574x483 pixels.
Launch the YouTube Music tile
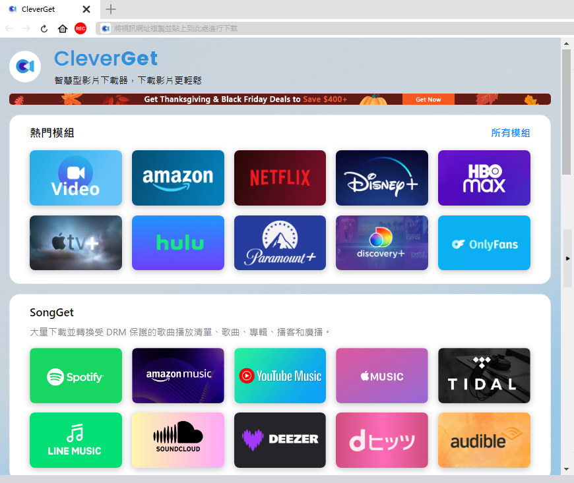click(x=280, y=376)
